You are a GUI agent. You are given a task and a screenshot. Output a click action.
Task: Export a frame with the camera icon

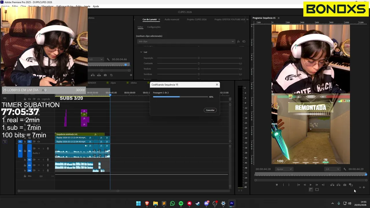coord(345,185)
